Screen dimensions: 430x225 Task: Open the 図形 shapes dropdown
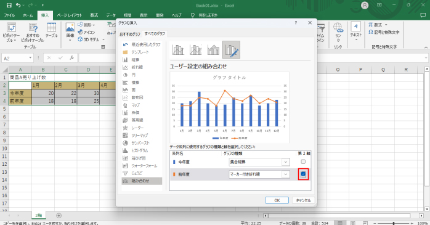86,25
